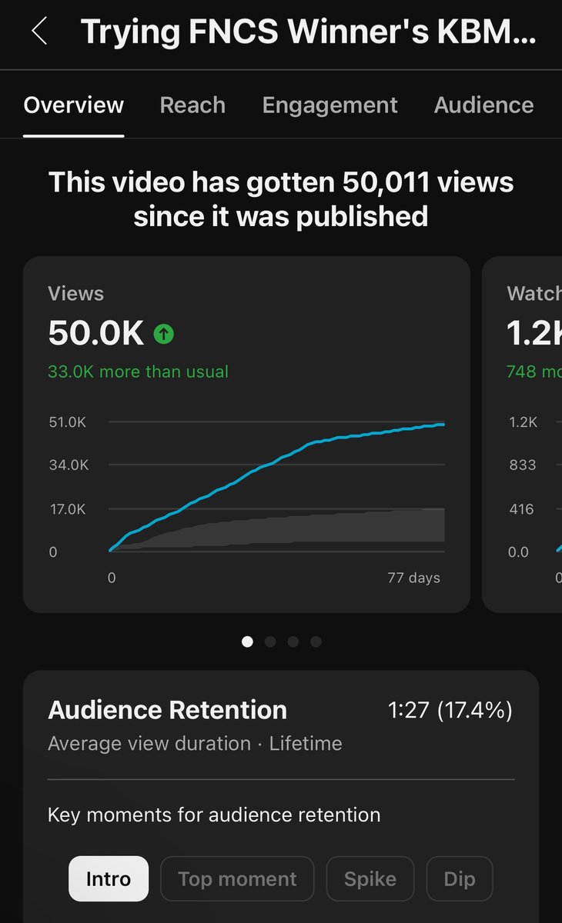Switch to the Reach tab
The height and width of the screenshot is (923, 562).
click(192, 105)
